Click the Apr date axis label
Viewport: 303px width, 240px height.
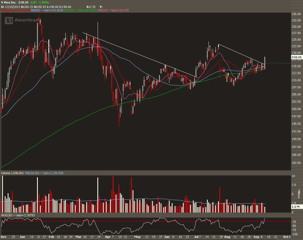[108, 237]
